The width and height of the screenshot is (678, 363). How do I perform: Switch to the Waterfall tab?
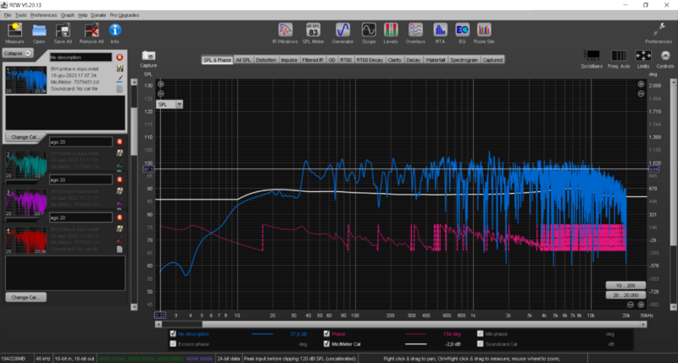click(436, 60)
